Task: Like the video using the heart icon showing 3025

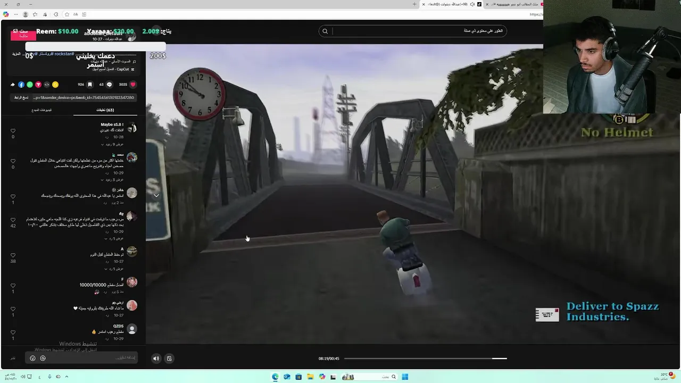Action: 132,84
